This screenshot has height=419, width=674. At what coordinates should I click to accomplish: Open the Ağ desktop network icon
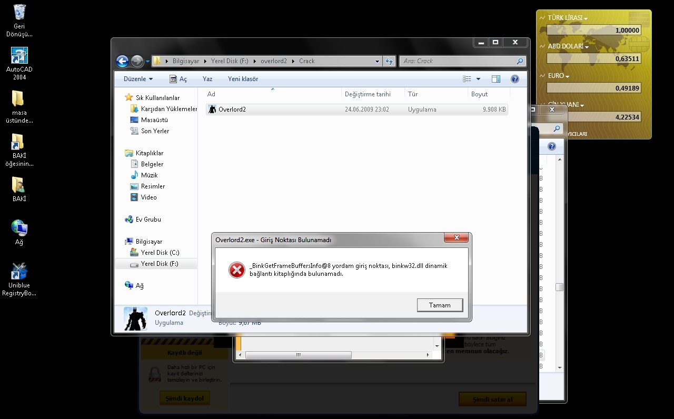[x=19, y=232]
